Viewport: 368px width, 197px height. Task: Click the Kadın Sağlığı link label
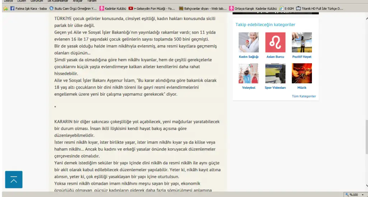pos(249,57)
